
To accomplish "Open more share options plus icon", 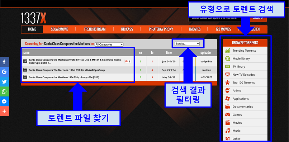I will (x=4, y=111).
